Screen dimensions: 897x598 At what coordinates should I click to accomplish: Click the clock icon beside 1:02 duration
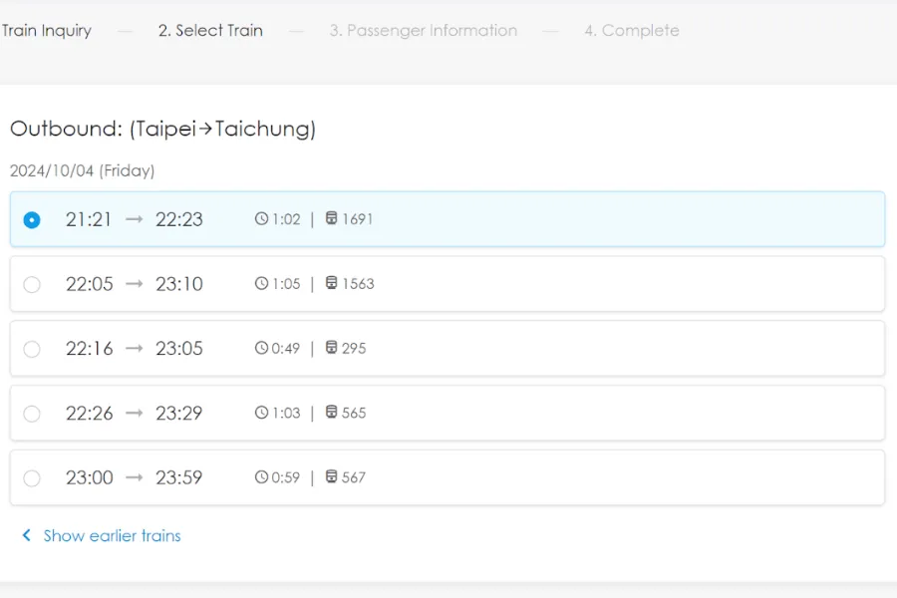point(261,218)
